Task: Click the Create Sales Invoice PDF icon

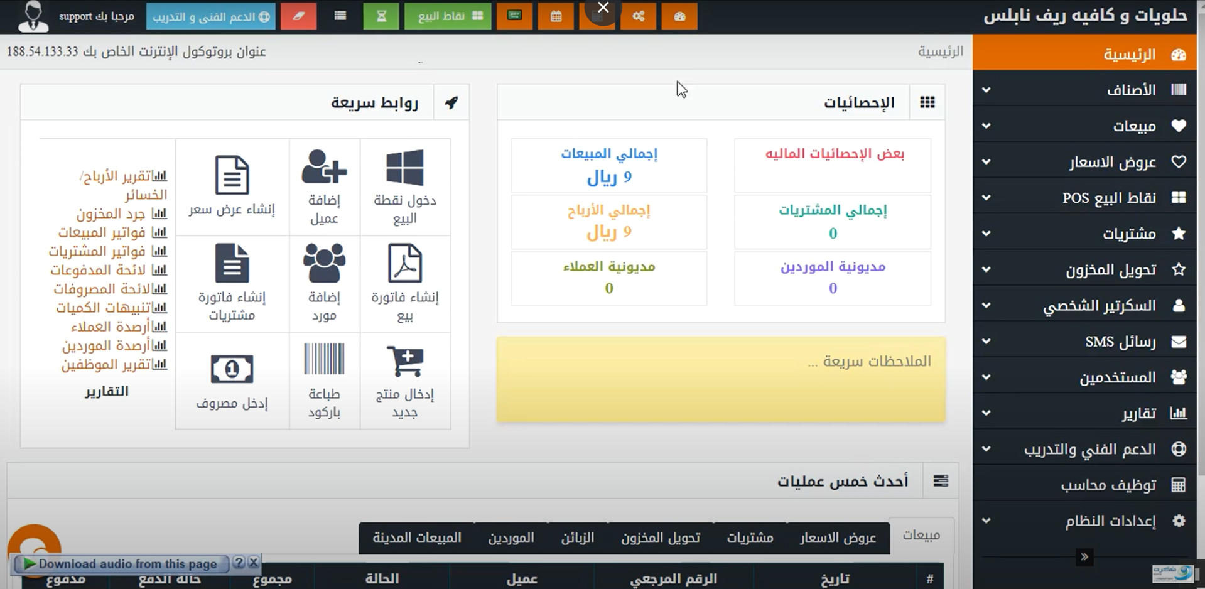Action: (405, 264)
